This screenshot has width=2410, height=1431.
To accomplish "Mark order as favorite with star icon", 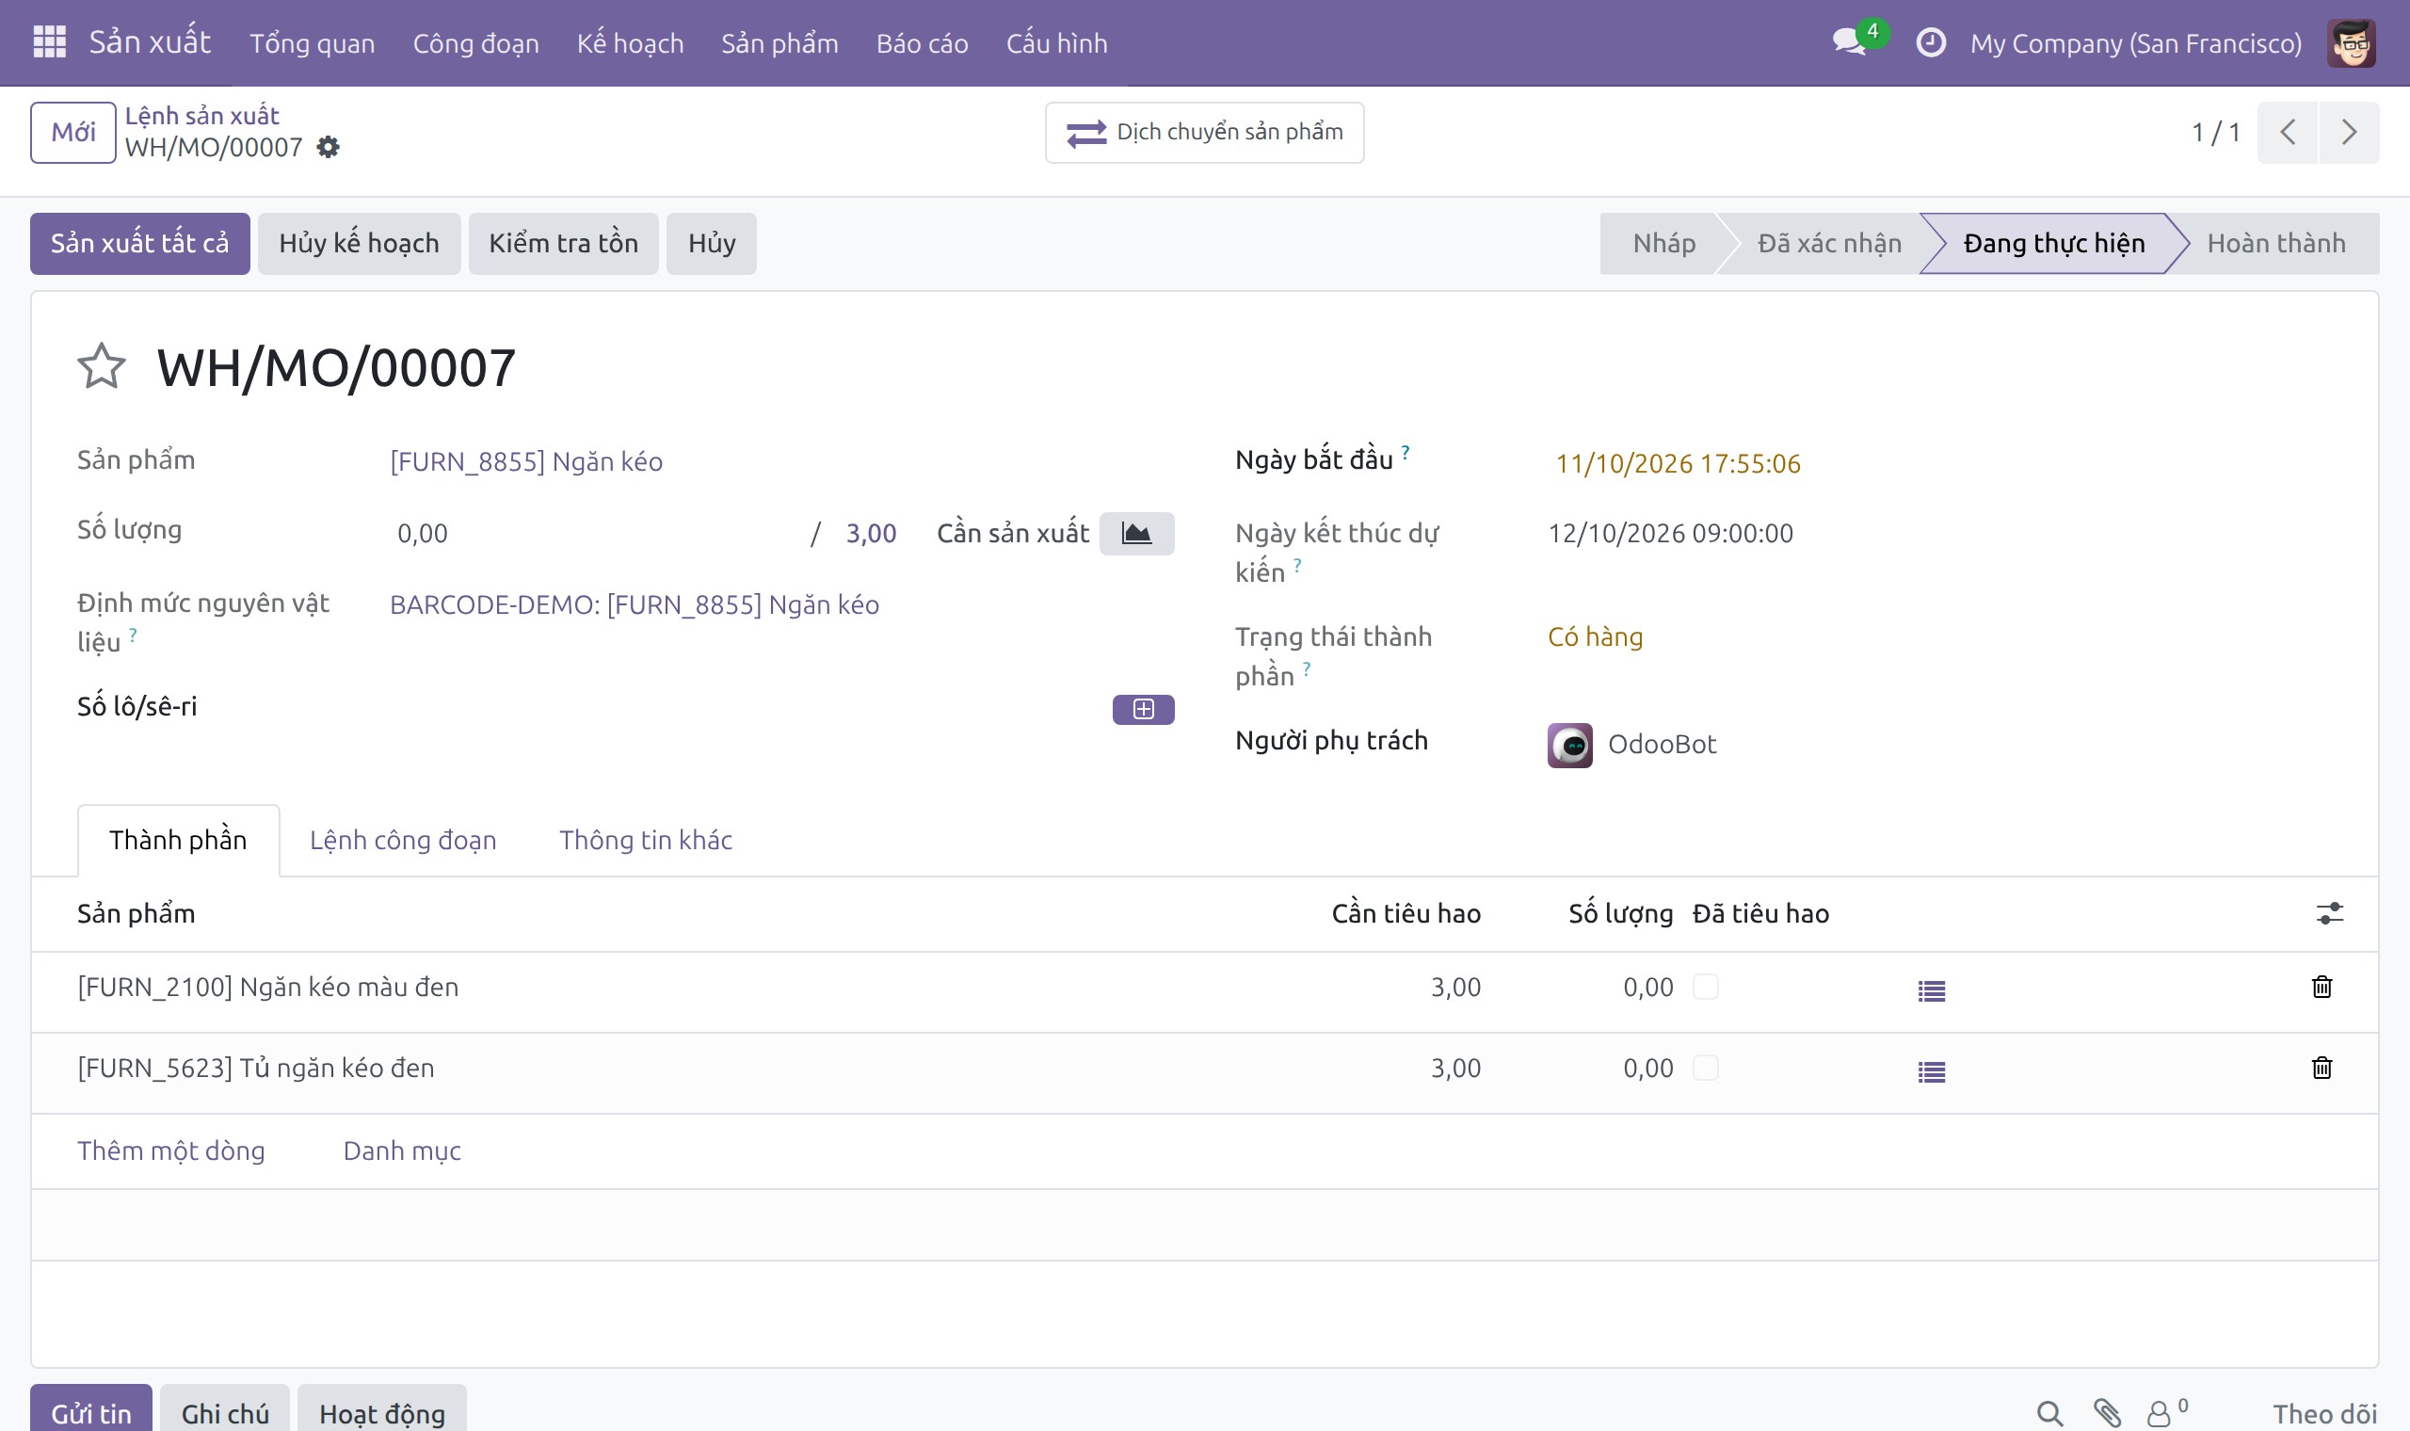I will tap(102, 366).
